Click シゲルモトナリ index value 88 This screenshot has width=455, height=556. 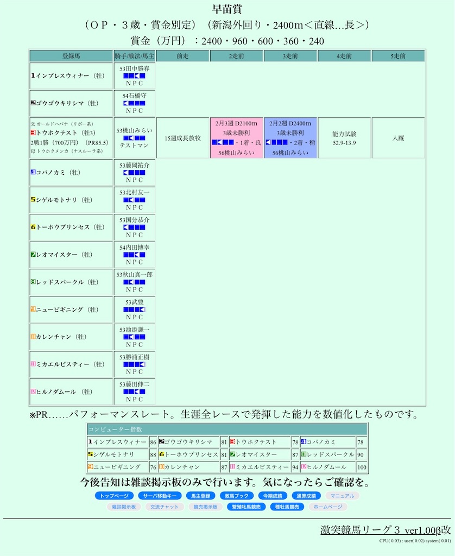click(153, 454)
